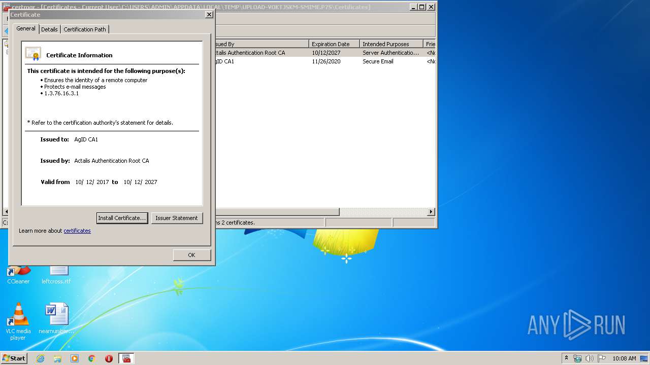Show hidden tray icons arrow

pos(567,358)
